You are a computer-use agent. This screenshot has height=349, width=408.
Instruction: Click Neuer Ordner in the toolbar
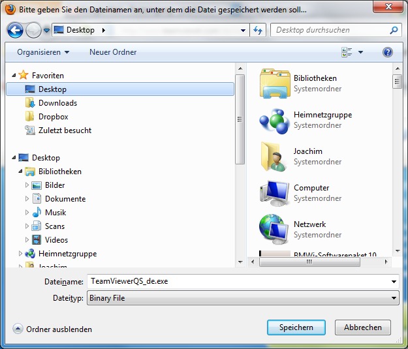click(113, 52)
